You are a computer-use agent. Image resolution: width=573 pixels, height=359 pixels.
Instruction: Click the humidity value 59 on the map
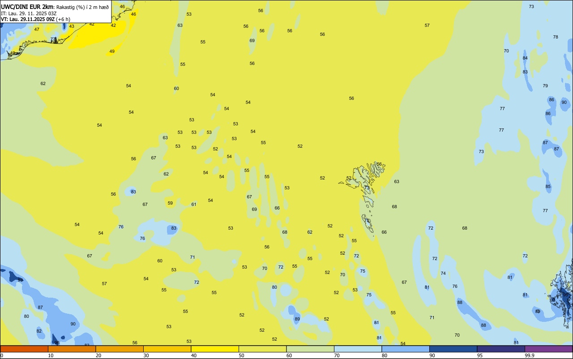(x=170, y=203)
